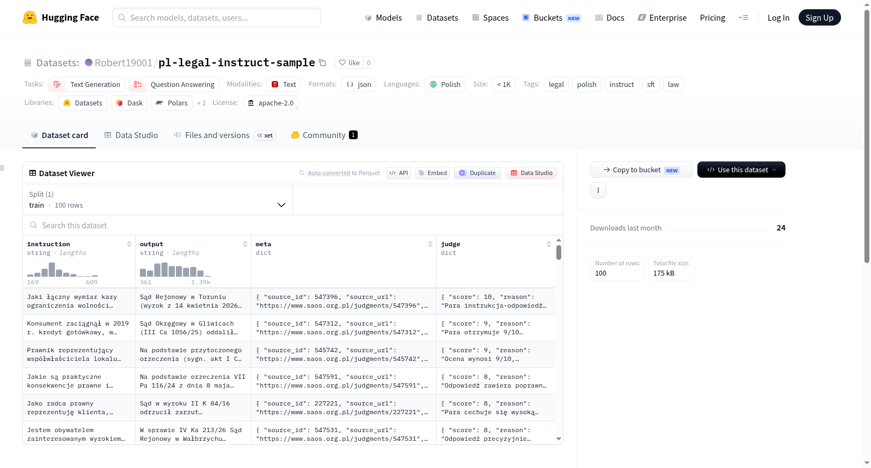Open Docs in the top navigation
This screenshot has width=871, height=468.
[609, 17]
